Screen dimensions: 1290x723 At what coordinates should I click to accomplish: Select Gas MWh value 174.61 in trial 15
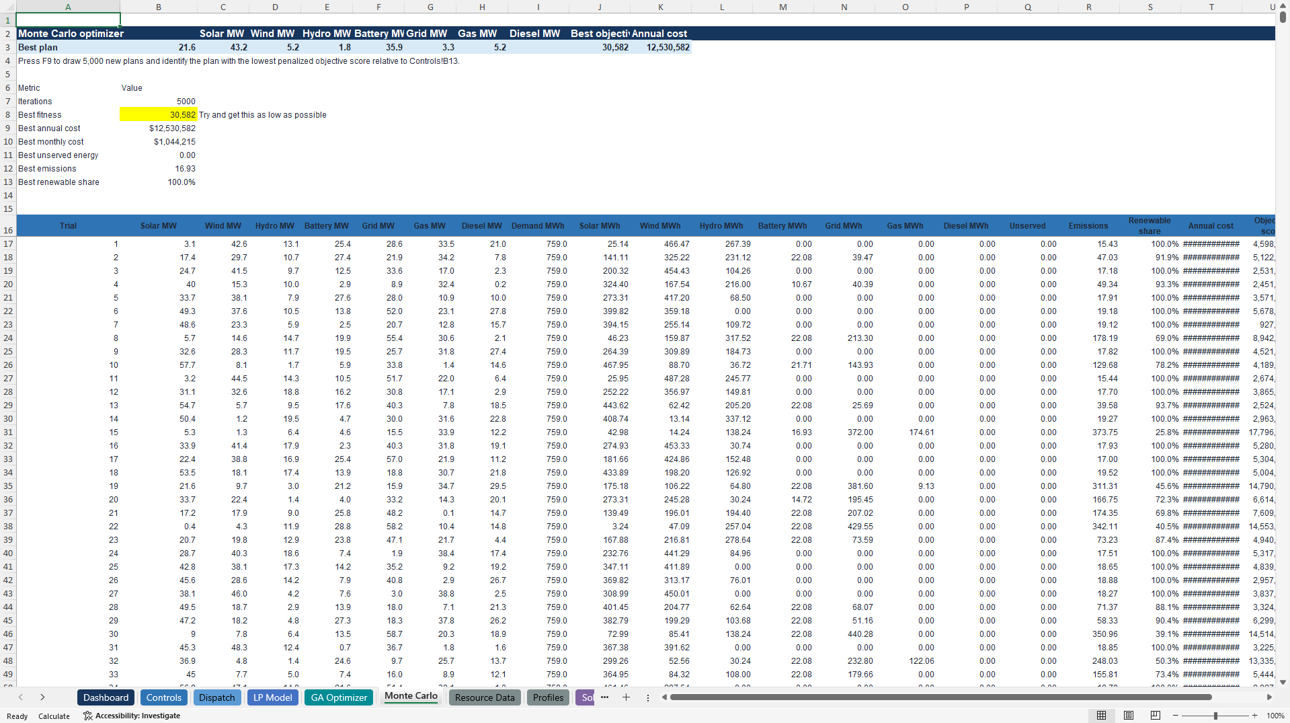[x=905, y=432]
